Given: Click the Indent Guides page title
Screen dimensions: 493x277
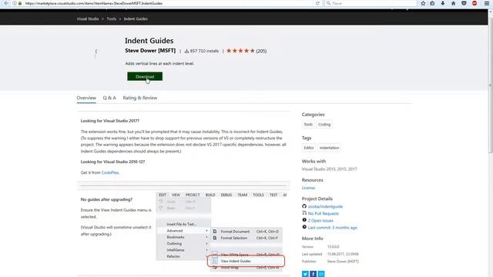Looking at the screenshot, I should tap(149, 41).
